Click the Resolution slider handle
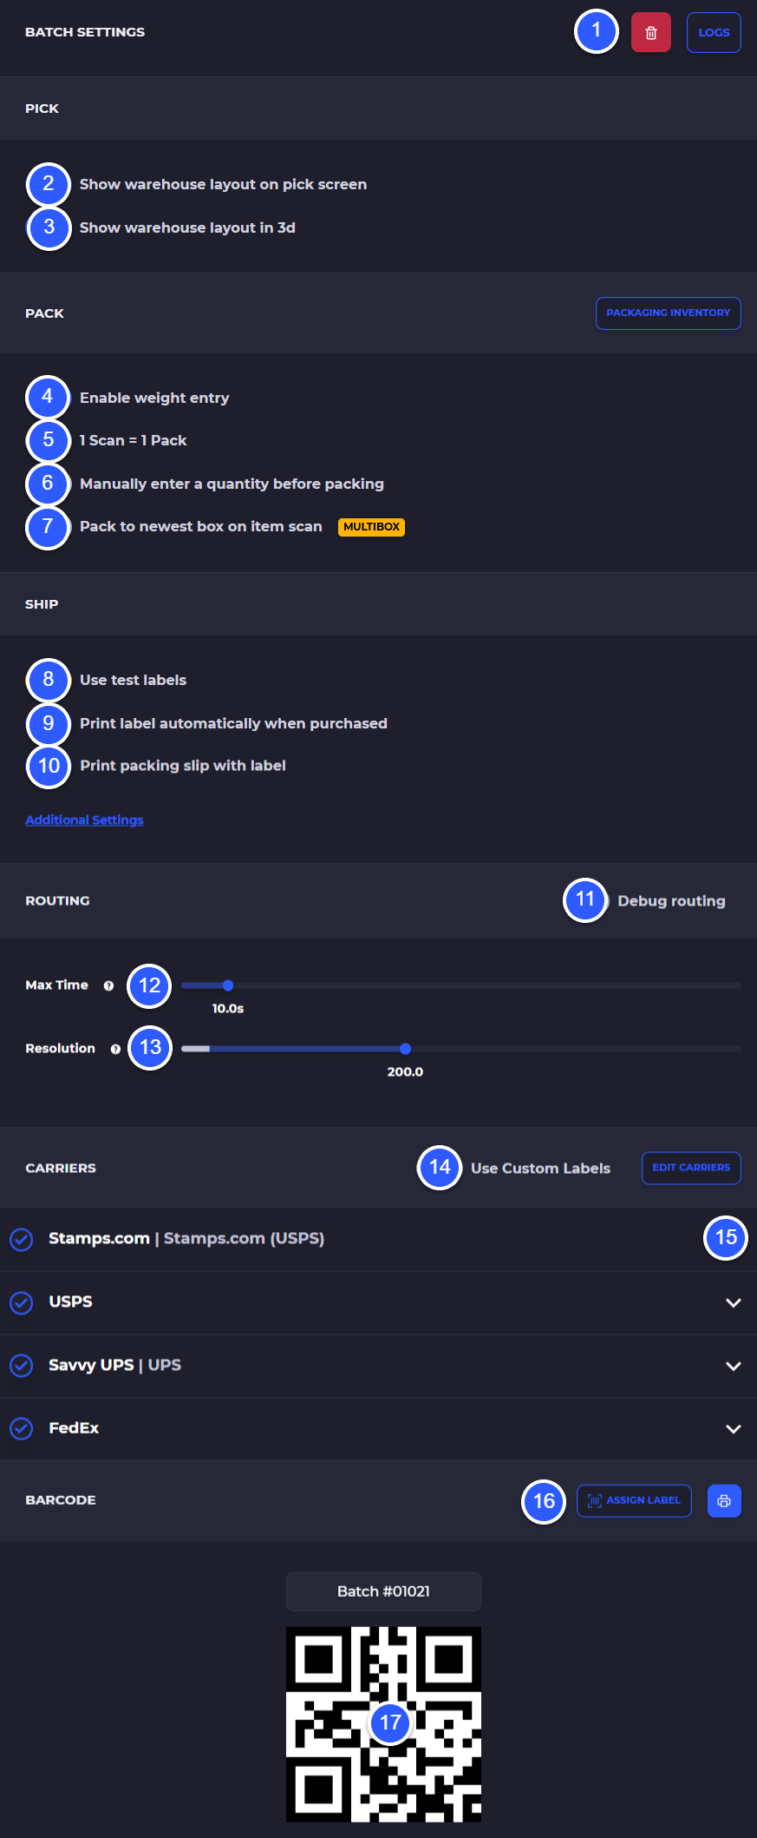 (405, 1049)
